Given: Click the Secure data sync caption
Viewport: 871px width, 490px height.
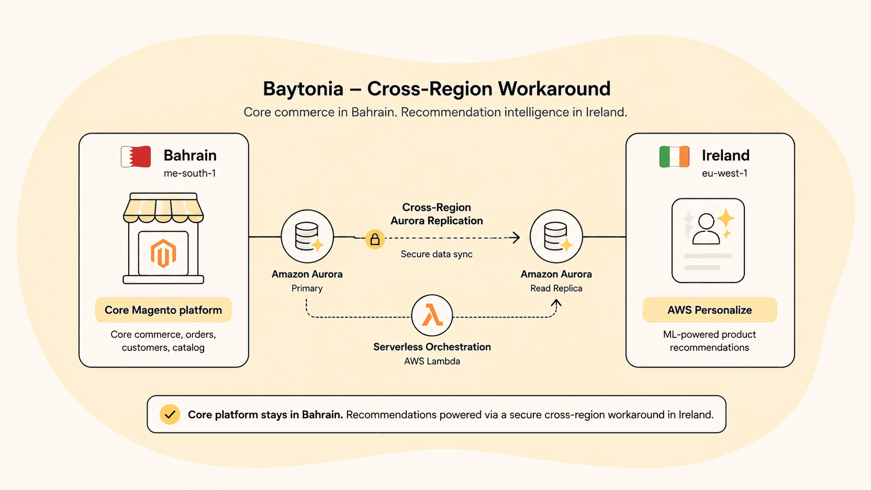Looking at the screenshot, I should [437, 254].
